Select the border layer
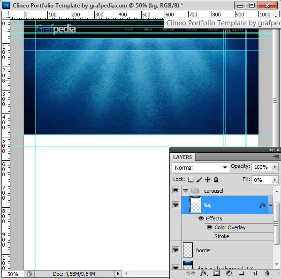This screenshot has width=281, height=279. point(227,250)
